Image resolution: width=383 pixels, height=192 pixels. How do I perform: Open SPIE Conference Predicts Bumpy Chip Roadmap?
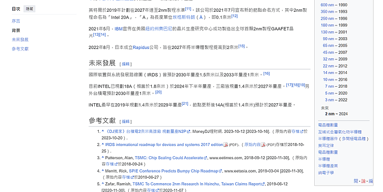click(173, 171)
